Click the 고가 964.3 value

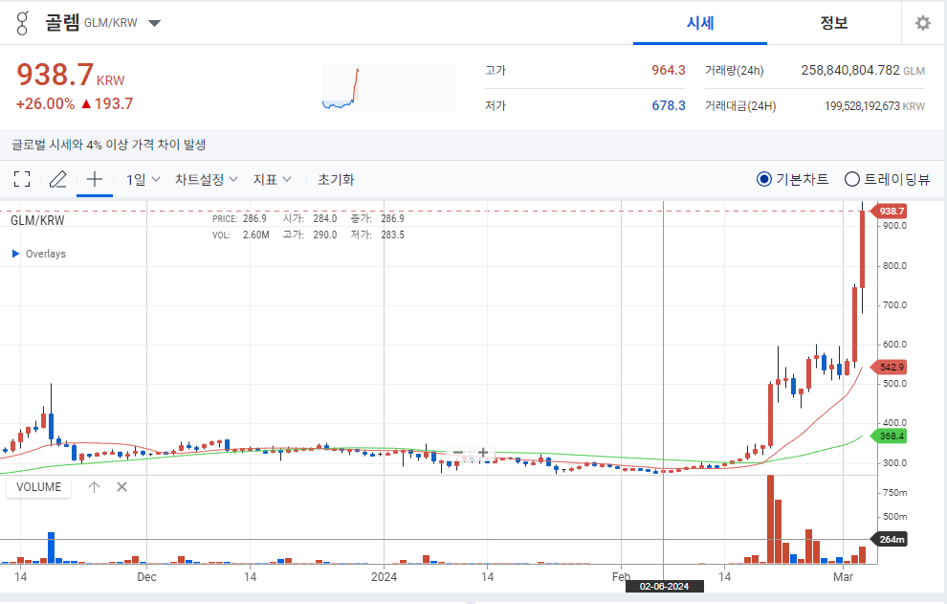tap(668, 70)
